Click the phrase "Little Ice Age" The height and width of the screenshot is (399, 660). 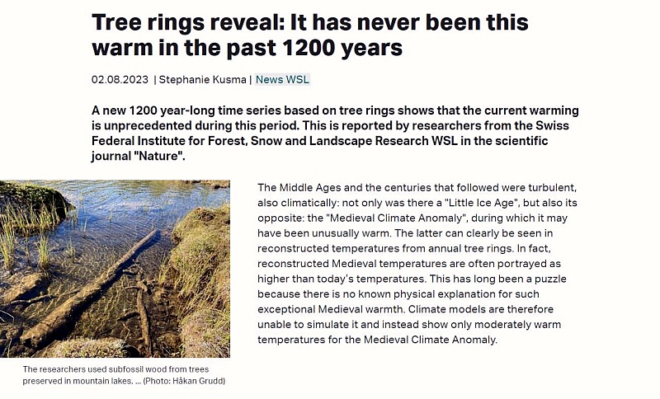[x=482, y=203]
